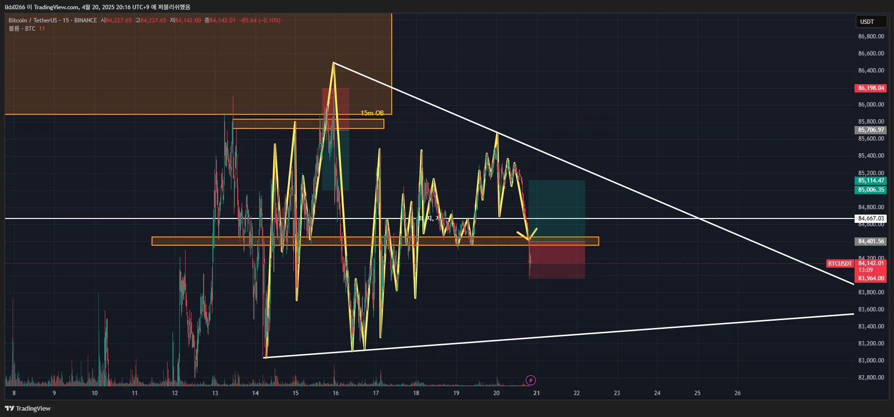The width and height of the screenshot is (894, 417).
Task: Select the gray 84,401.56 price label
Action: [871, 241]
